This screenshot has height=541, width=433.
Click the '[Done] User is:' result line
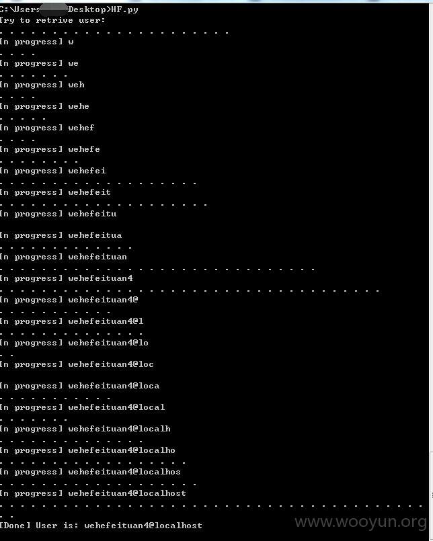pyautogui.click(x=101, y=526)
